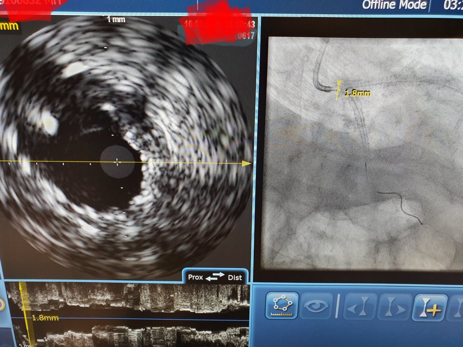Add a new bookmark marker
463x347 pixels.
click(x=429, y=308)
